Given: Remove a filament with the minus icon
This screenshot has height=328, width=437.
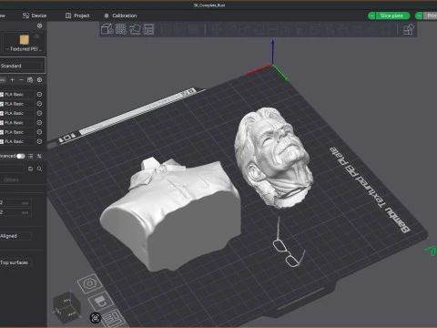Looking at the screenshot, I should pyautogui.click(x=21, y=80).
